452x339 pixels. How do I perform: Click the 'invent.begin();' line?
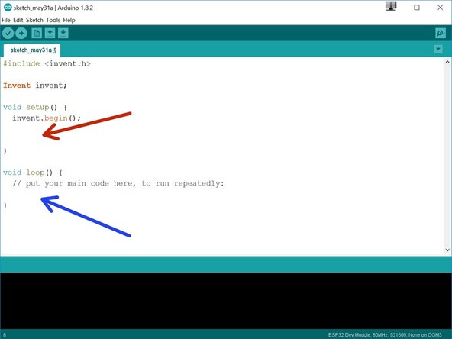point(47,118)
